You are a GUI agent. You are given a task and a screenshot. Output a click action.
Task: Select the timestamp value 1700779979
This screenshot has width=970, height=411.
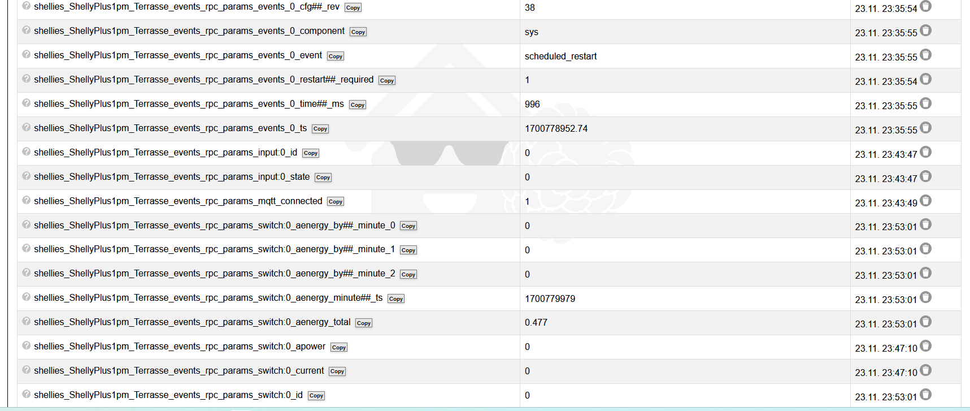pos(550,299)
